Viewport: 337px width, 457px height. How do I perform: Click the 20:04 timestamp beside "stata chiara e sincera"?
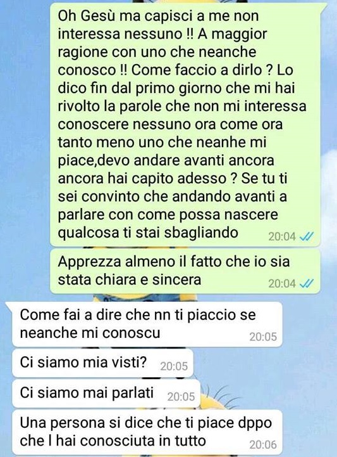click(282, 283)
